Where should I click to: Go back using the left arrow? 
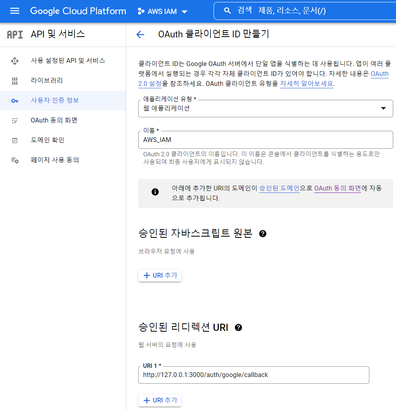pos(140,34)
